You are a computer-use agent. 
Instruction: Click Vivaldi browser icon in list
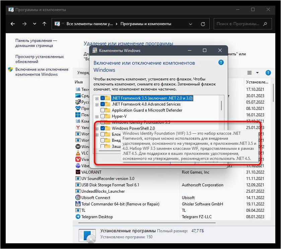click(x=78, y=160)
